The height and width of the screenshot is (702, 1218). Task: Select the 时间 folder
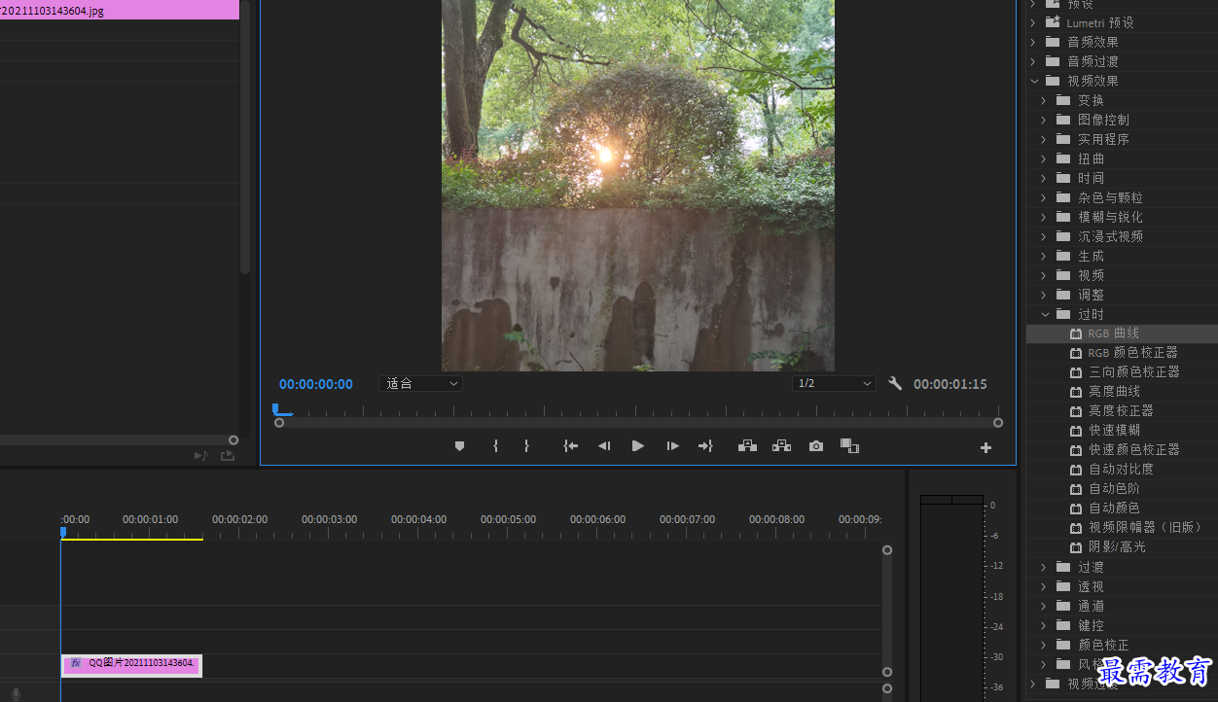[1091, 178]
